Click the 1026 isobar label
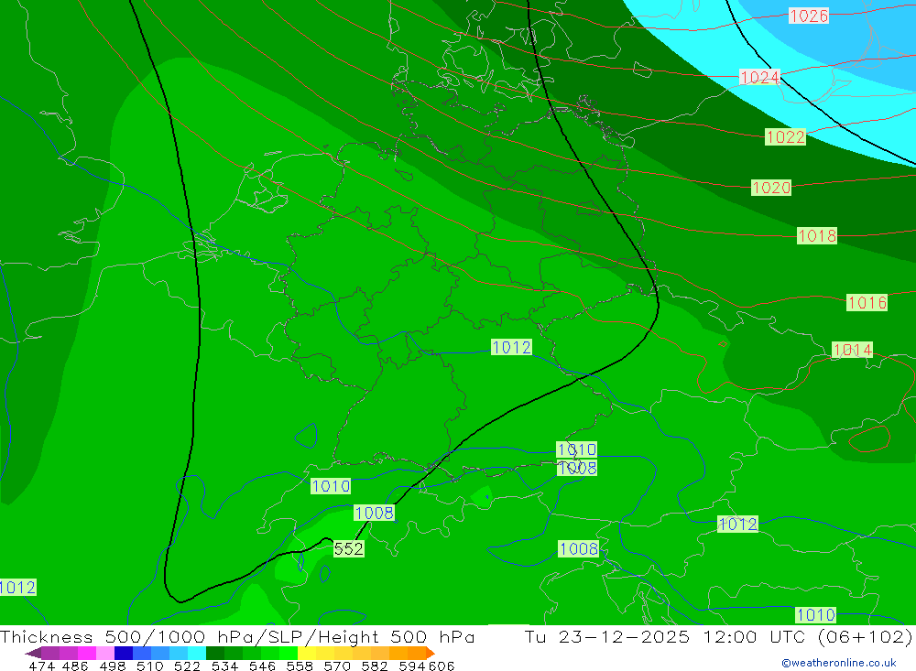 point(809,16)
